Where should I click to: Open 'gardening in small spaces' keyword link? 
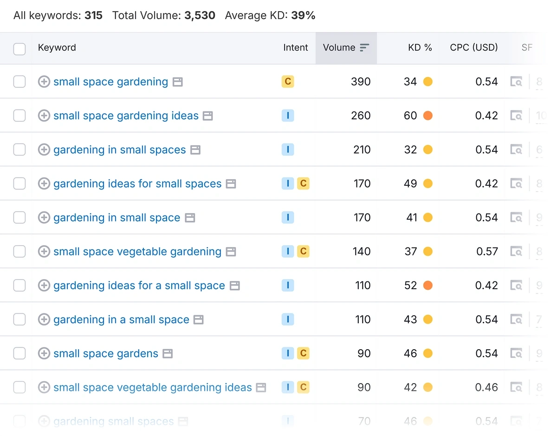point(119,150)
